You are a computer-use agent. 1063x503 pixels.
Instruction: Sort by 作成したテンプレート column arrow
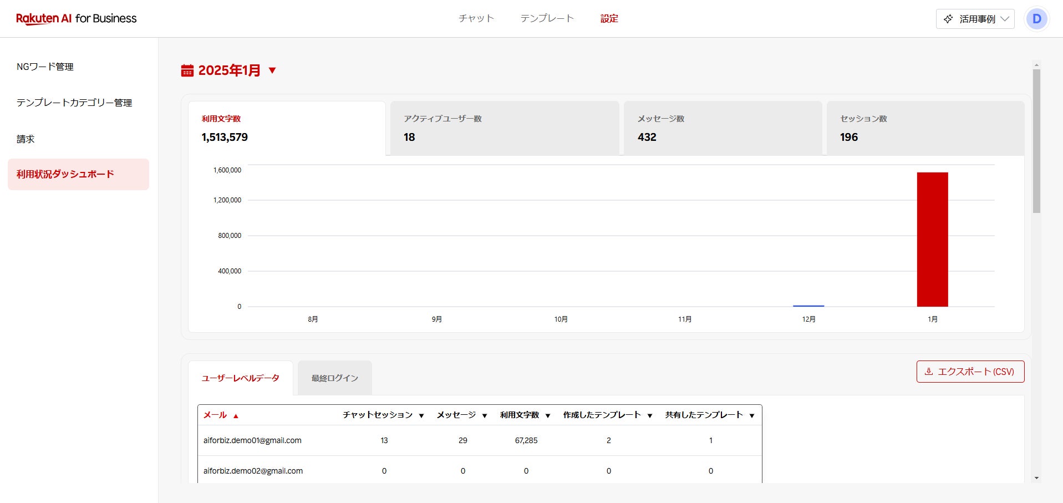click(650, 416)
